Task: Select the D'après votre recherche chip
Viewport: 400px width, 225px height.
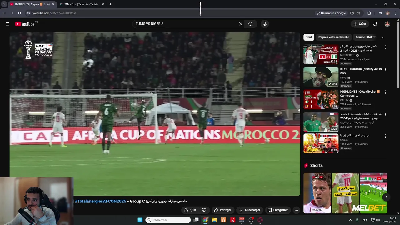Action: [x=334, y=37]
